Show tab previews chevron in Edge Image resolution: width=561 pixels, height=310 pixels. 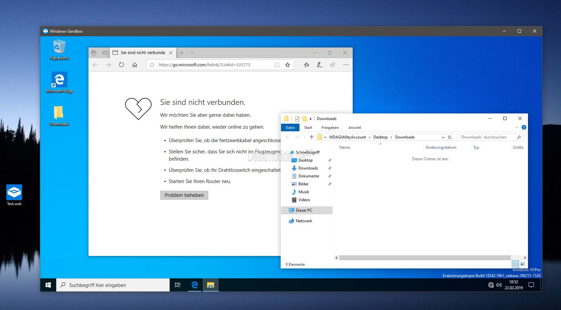[x=192, y=53]
